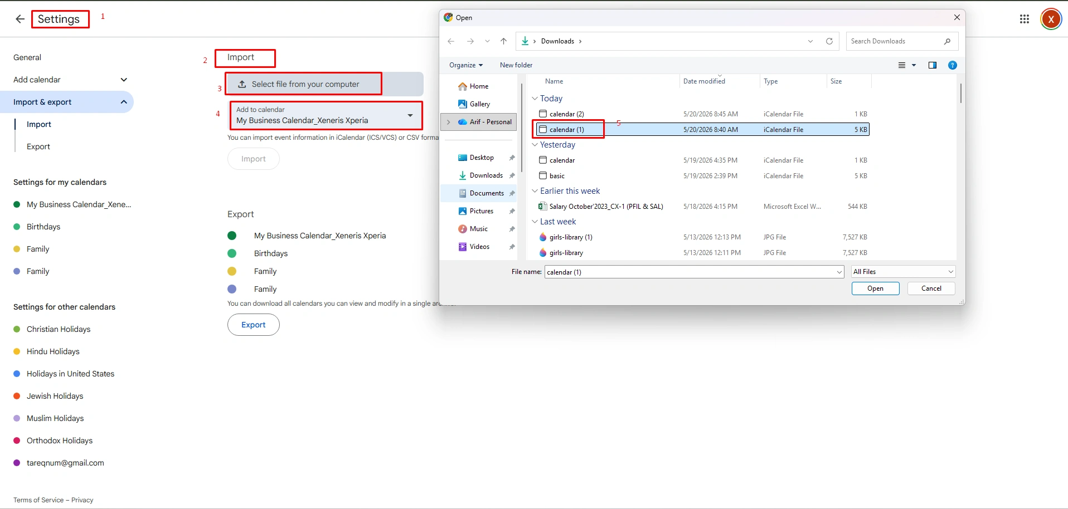Screen dimensions: 1068x509
Task: Open the account profile avatar
Action: click(1051, 19)
